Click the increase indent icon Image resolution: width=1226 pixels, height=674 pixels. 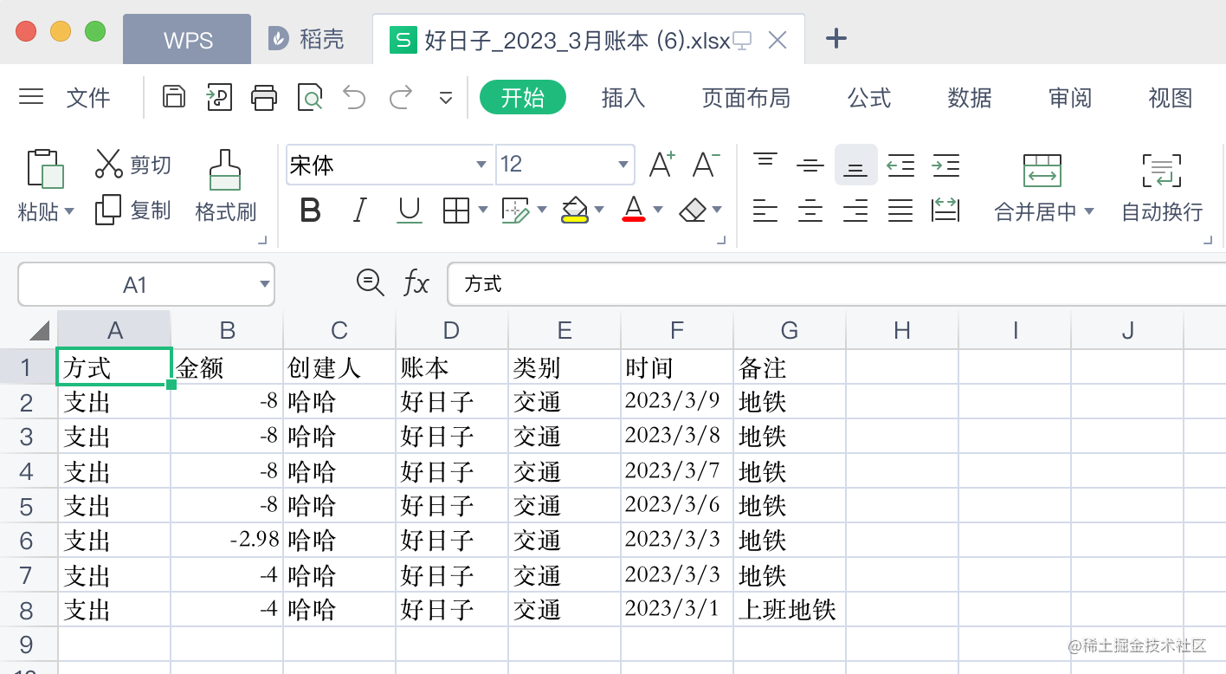(945, 165)
